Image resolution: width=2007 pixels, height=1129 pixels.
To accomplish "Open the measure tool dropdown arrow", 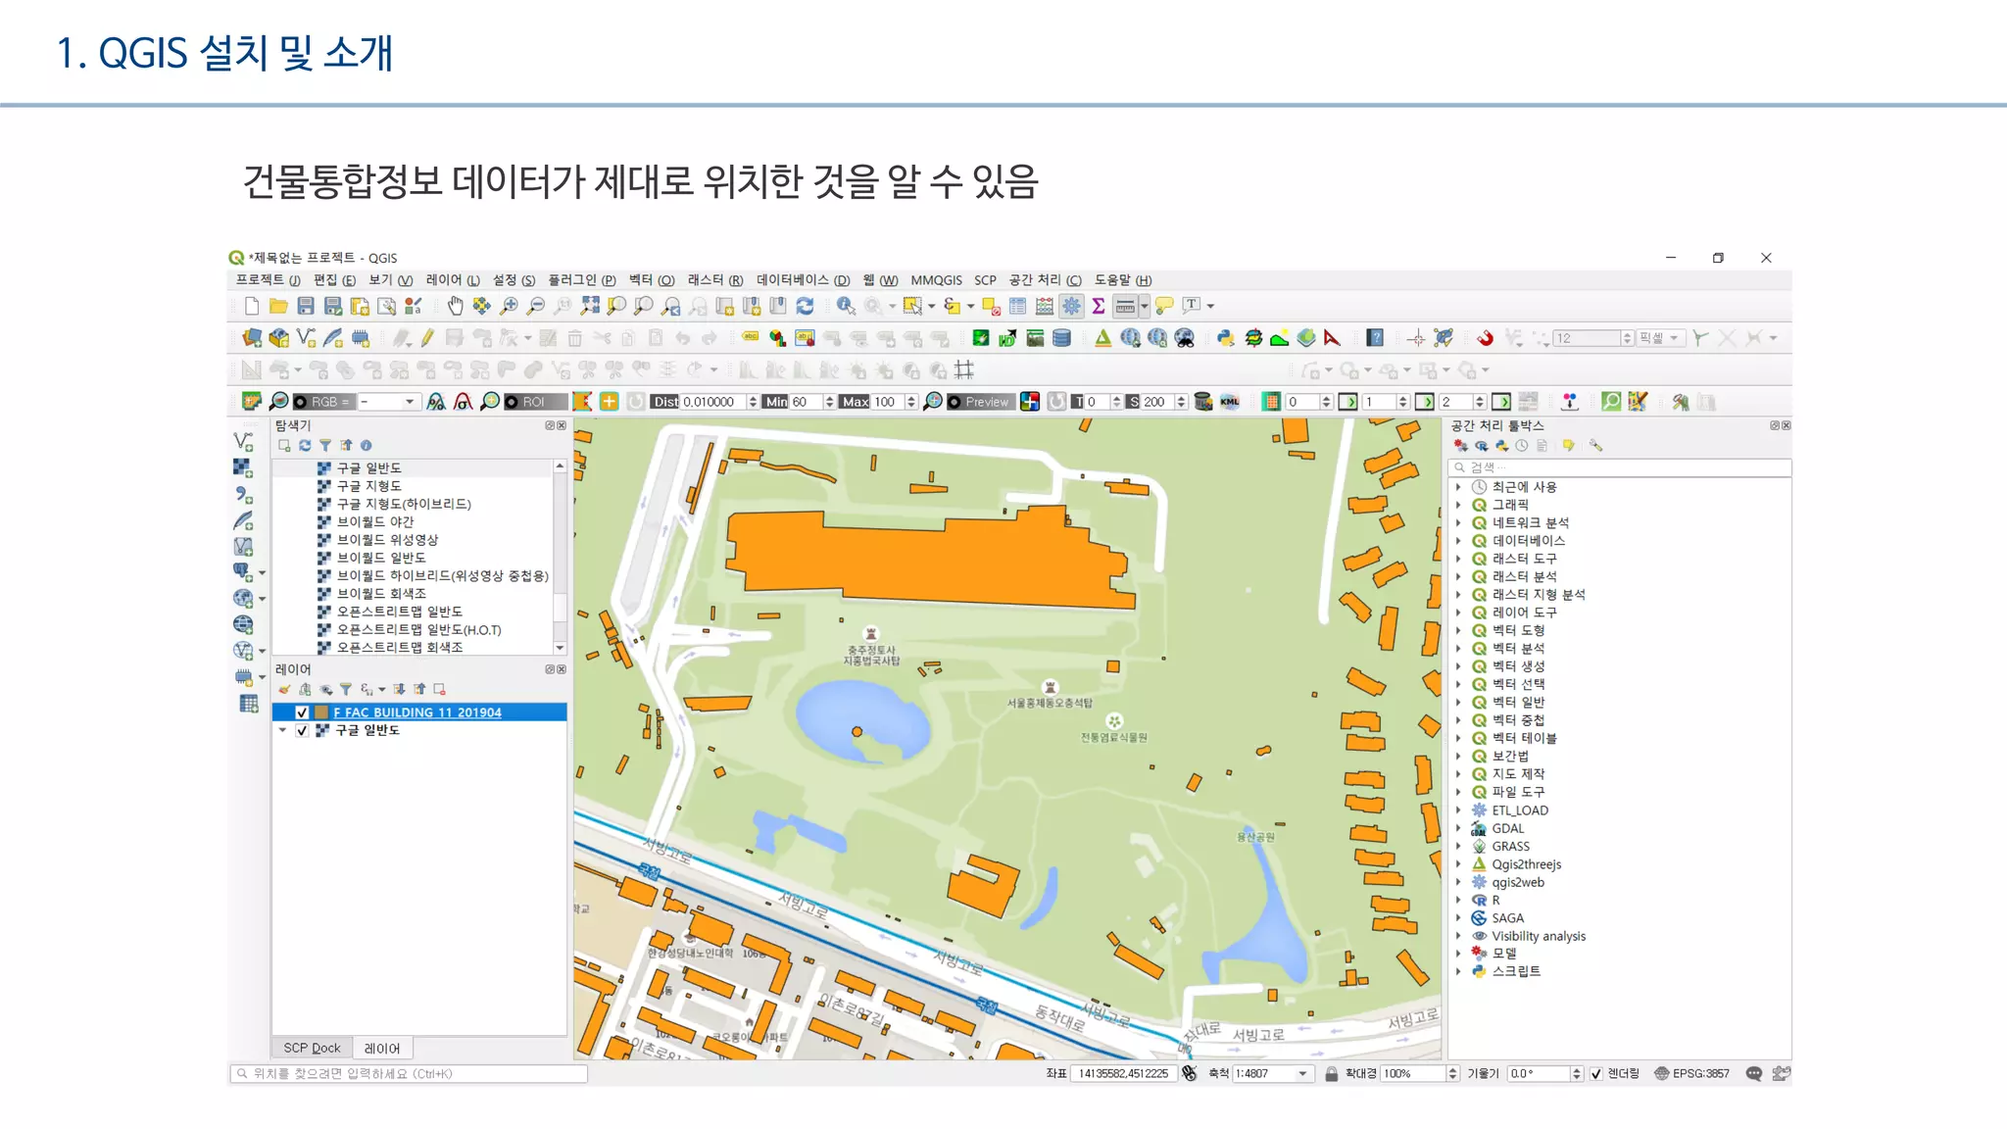I will 1144,307.
